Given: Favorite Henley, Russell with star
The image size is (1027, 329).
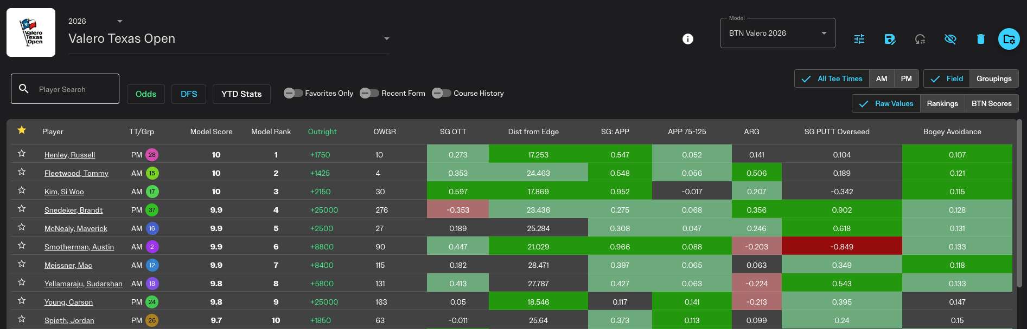Looking at the screenshot, I should tap(22, 154).
